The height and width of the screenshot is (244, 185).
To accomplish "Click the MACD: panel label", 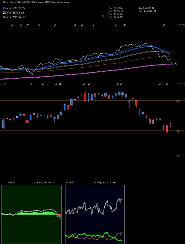I will pyautogui.click(x=11, y=183).
